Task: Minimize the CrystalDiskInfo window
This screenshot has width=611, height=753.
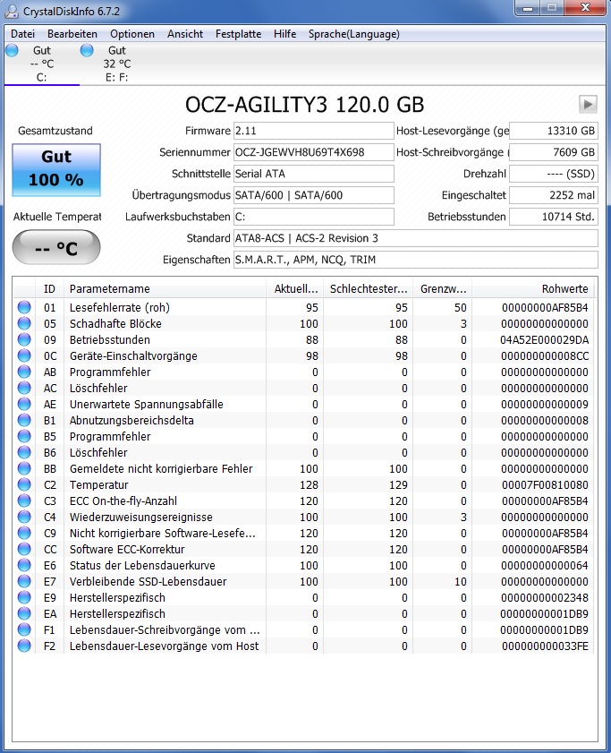Action: [528, 8]
